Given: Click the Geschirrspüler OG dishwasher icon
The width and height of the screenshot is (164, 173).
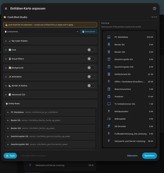Looking at the screenshot, I should [x=109, y=67].
